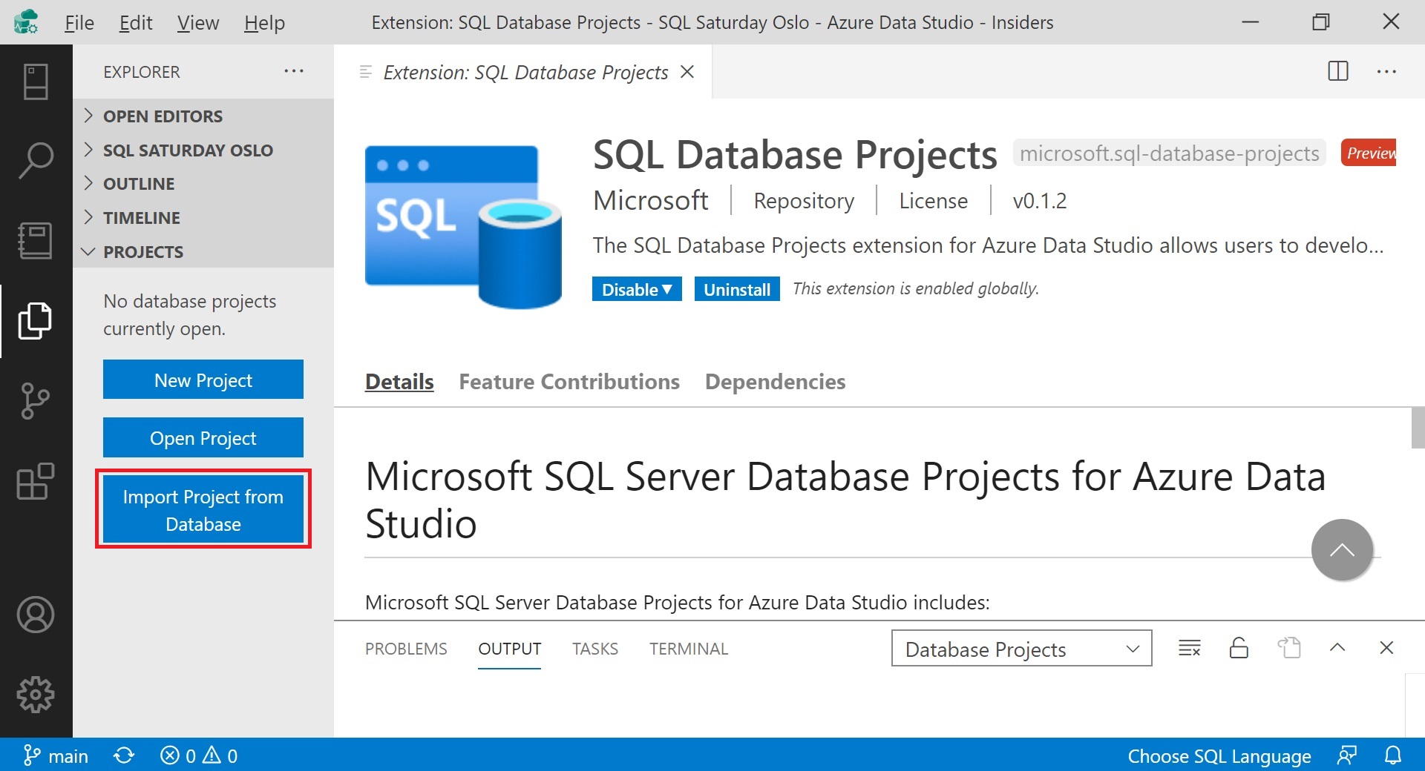Click Choose SQL Language in status bar

coord(1219,755)
